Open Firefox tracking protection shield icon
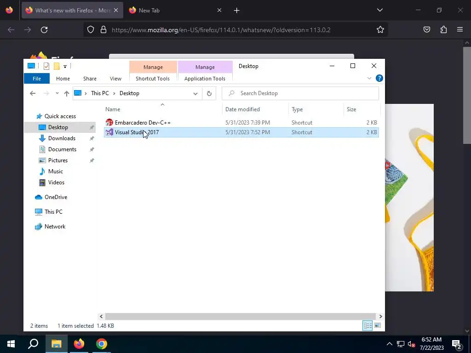 91,30
